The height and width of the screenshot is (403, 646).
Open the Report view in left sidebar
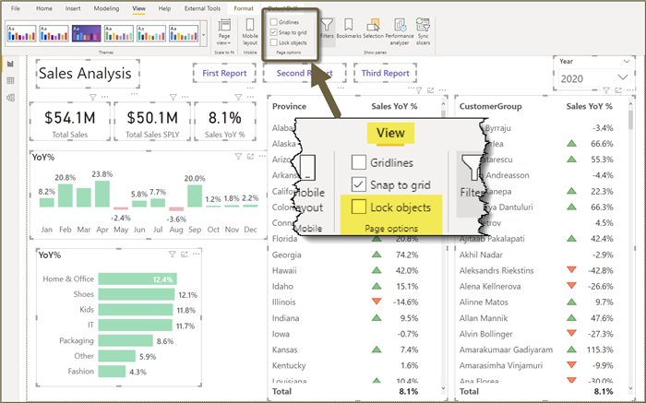(x=10, y=65)
